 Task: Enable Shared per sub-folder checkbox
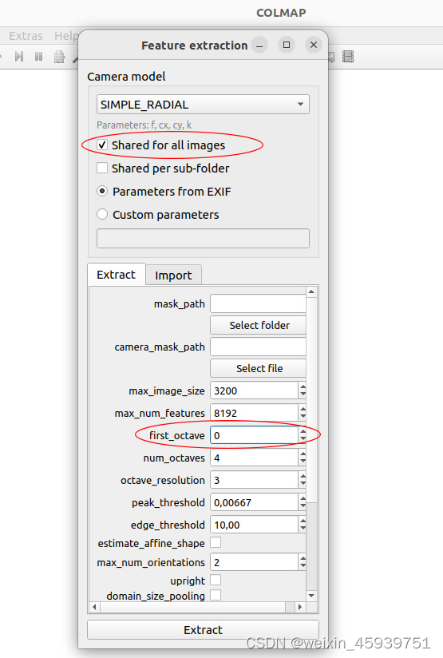click(x=102, y=168)
